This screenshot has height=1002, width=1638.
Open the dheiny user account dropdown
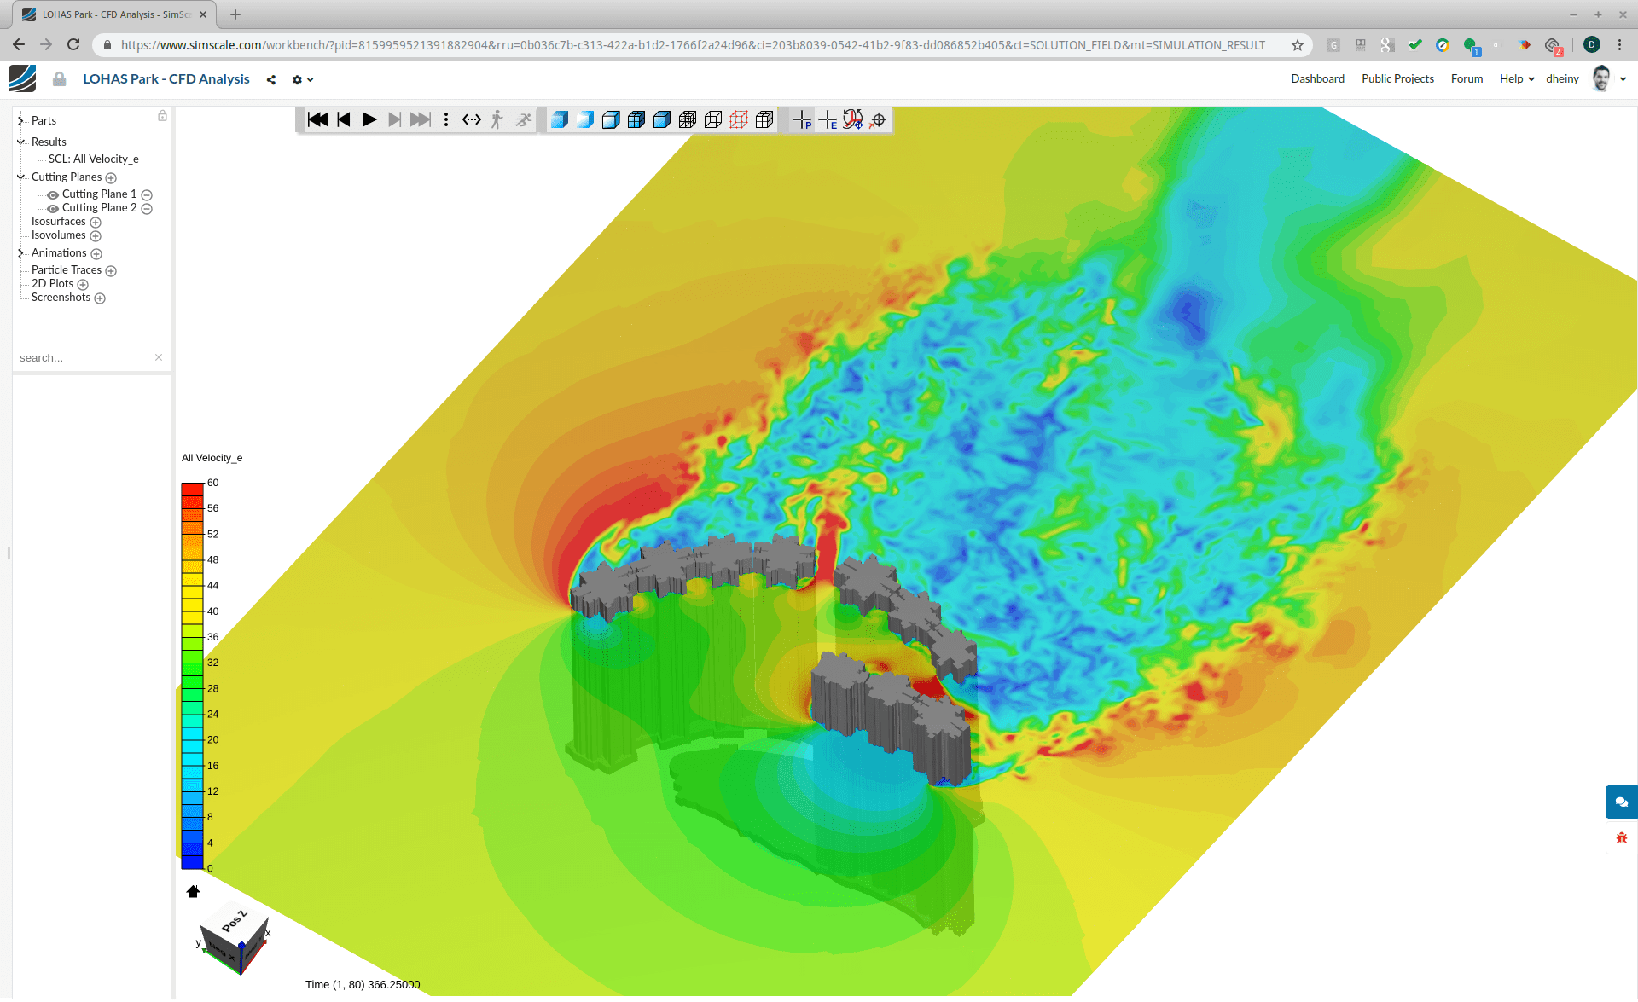pos(1586,78)
